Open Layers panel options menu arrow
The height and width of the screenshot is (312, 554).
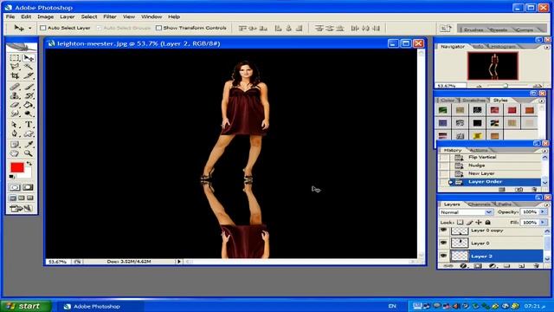(x=546, y=205)
